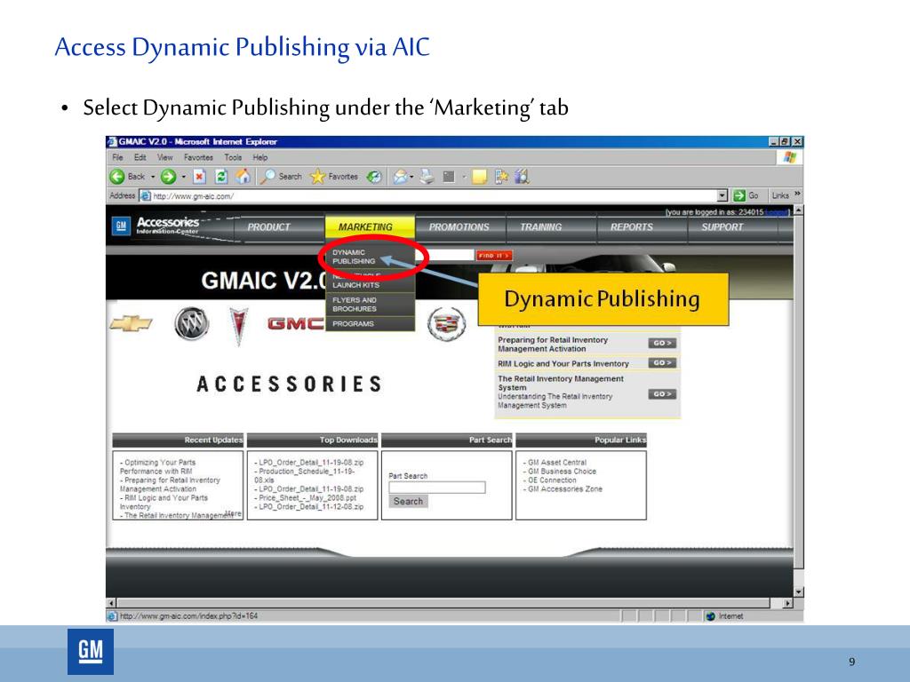The height and width of the screenshot is (682, 910).
Task: Click the red FIND IT button
Action: 494,255
